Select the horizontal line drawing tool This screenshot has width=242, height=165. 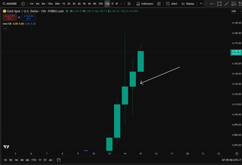click(x=212, y=4)
